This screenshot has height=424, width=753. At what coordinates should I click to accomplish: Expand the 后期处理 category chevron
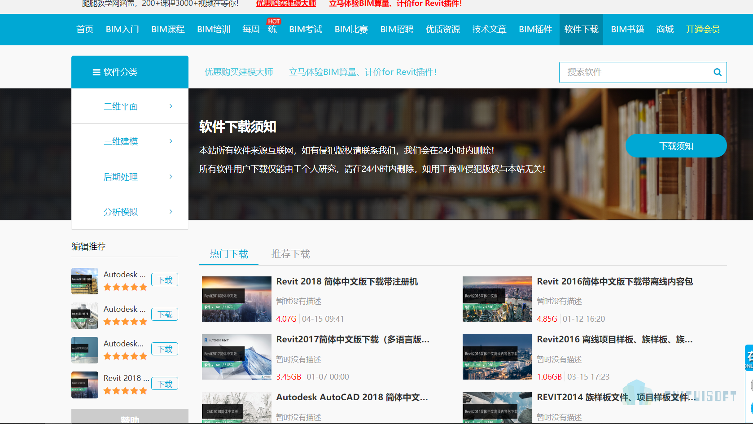tap(171, 177)
